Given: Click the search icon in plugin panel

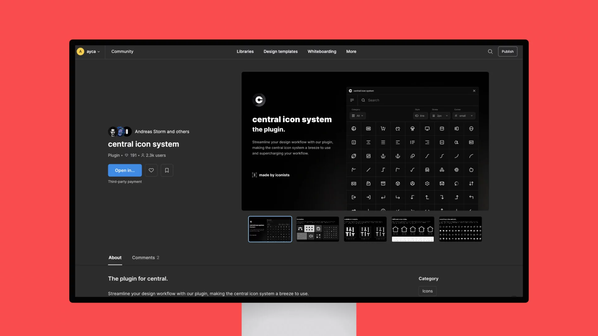Looking at the screenshot, I should (x=363, y=100).
